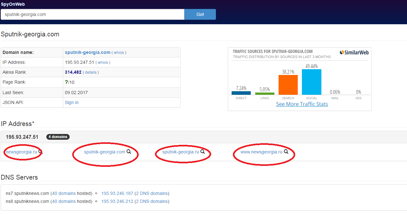This screenshot has width=407, height=215.
Task: Open the newsgeorgia.ru domain link
Action: [x=21, y=152]
